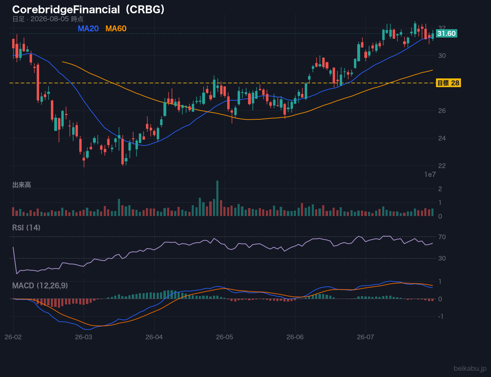Screen dimensions: 491x377
Task: Click the price axis label 22
Action: [x=442, y=166]
